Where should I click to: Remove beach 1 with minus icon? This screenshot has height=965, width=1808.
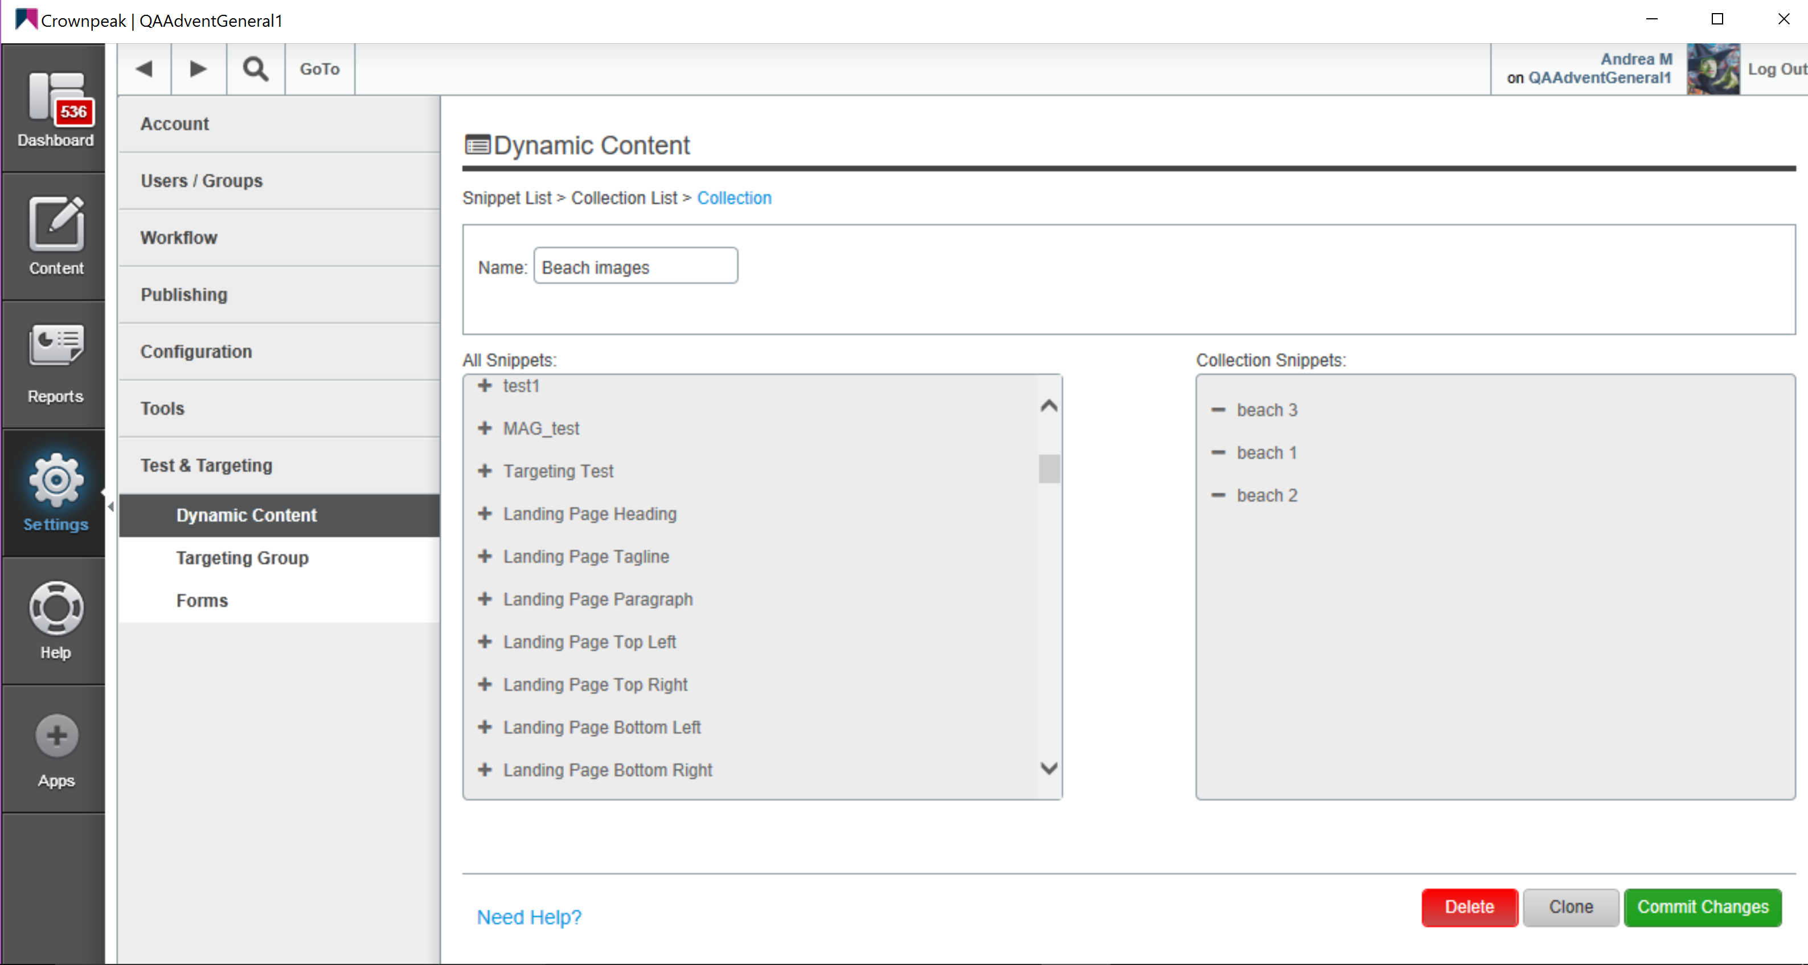tap(1219, 453)
